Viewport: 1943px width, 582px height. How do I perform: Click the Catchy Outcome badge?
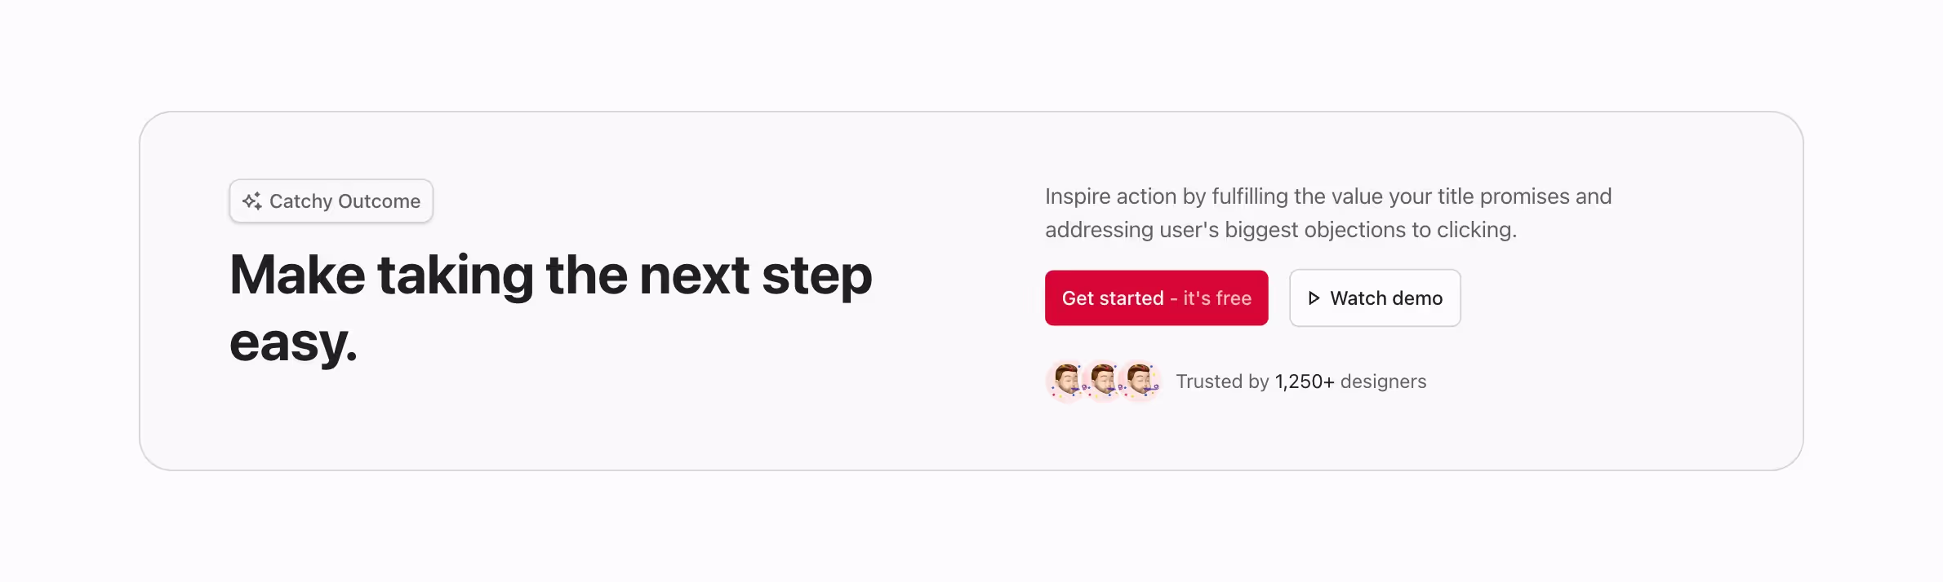(x=331, y=201)
